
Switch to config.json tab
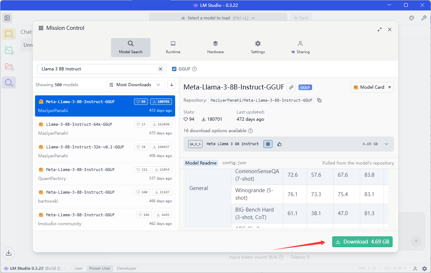[235, 163]
